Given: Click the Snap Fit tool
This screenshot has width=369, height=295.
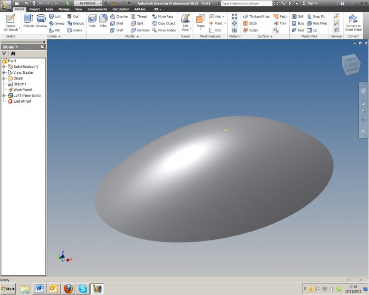Looking at the screenshot, I should click(x=316, y=16).
